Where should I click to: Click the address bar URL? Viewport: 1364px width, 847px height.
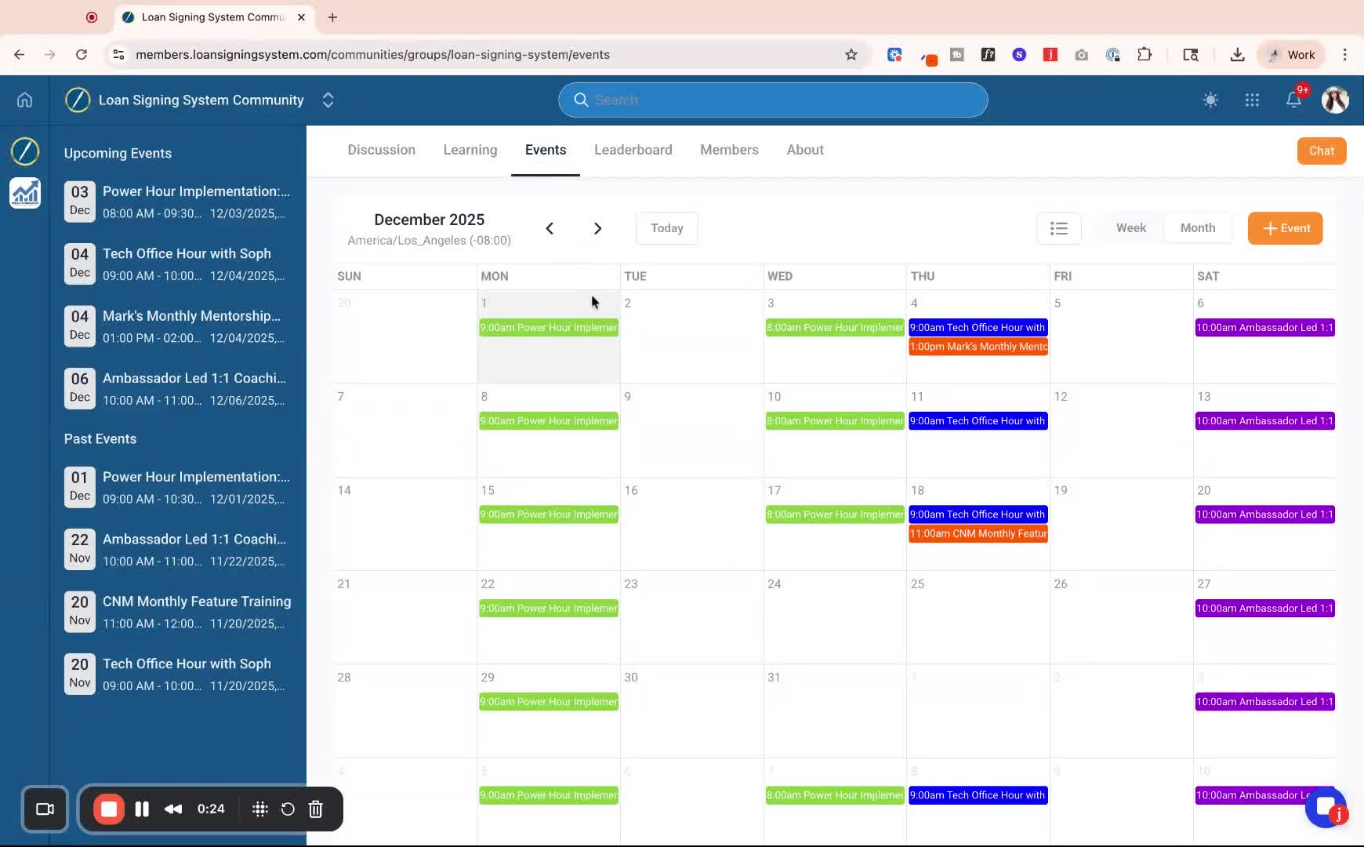pyautogui.click(x=372, y=55)
